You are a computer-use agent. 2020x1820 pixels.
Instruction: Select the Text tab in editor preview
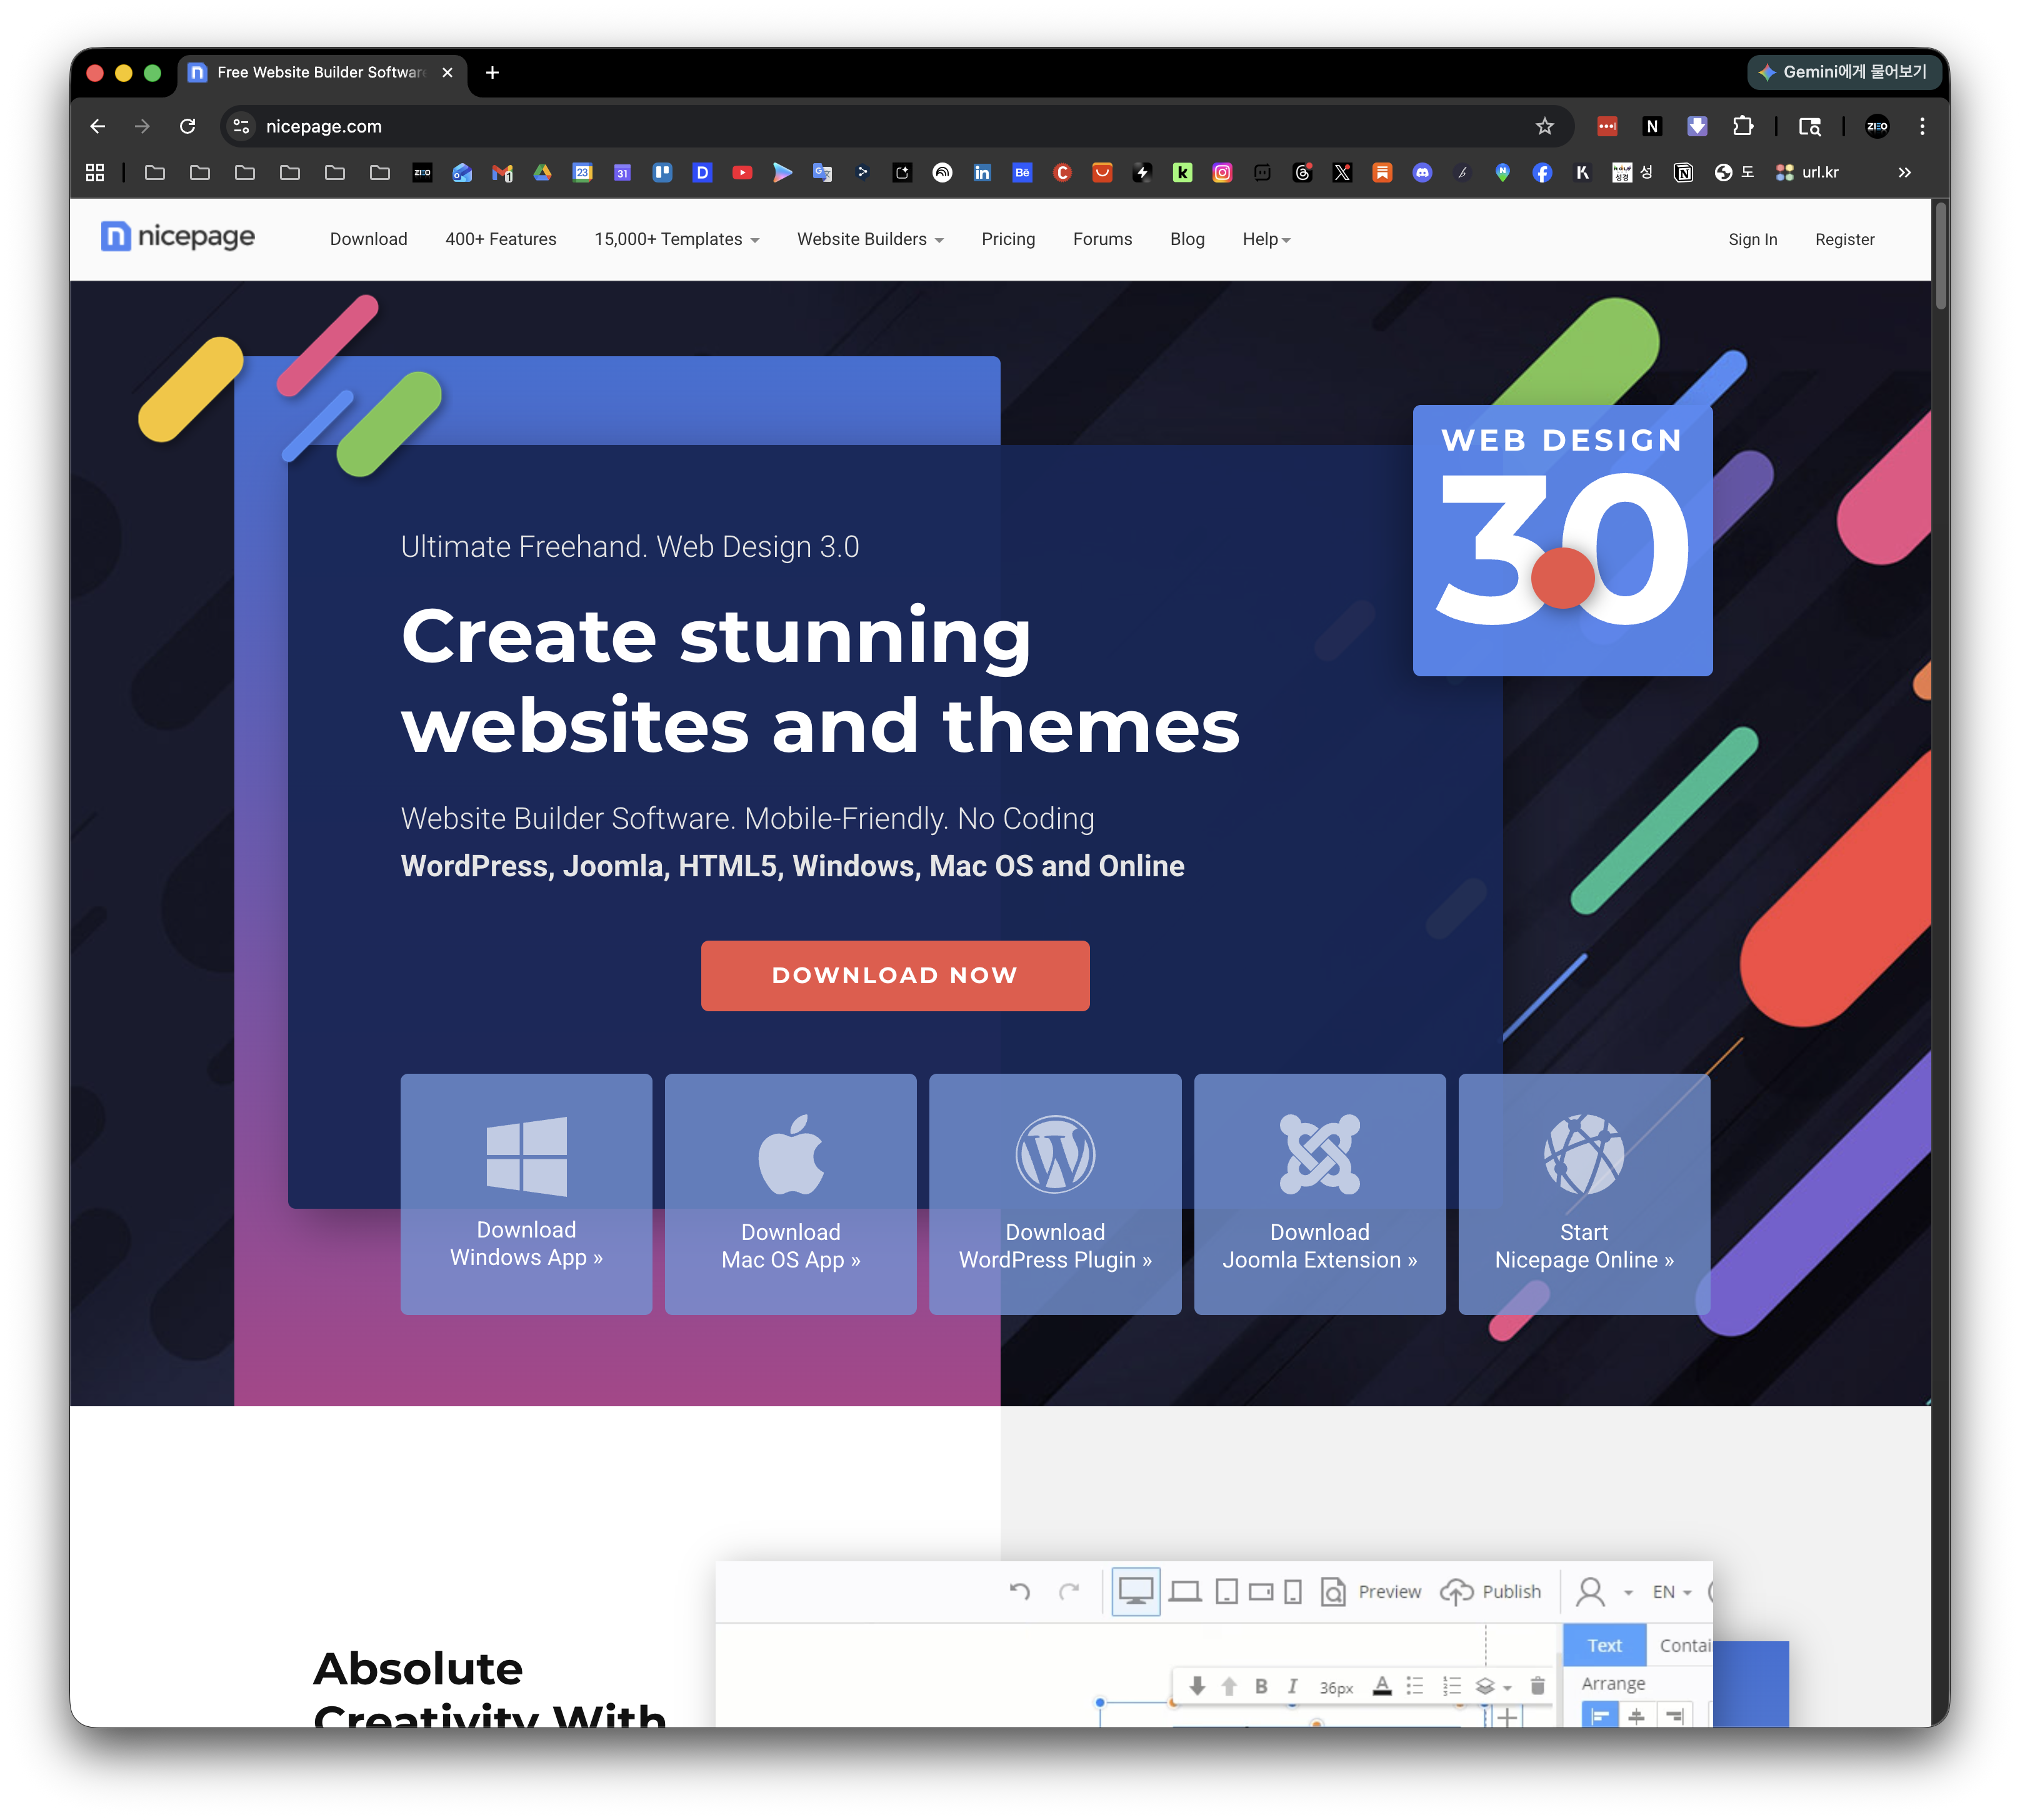[1604, 1646]
